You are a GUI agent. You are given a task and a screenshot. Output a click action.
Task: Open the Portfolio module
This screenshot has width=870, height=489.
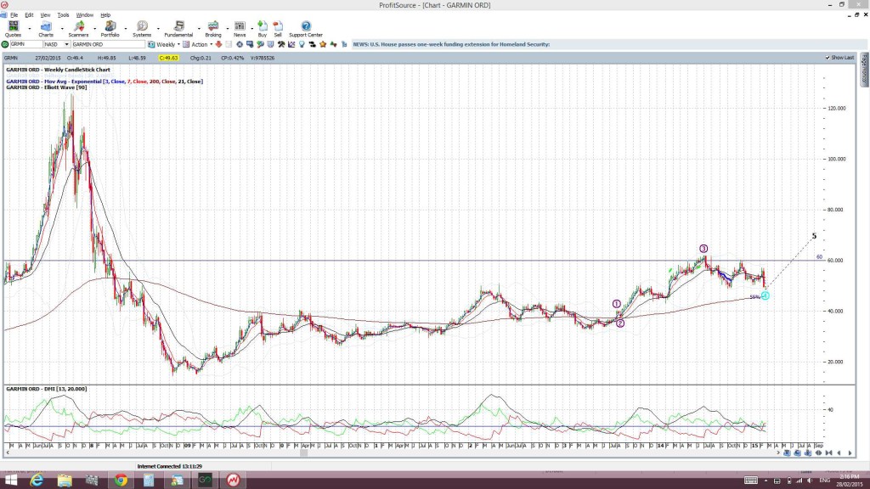[110, 29]
